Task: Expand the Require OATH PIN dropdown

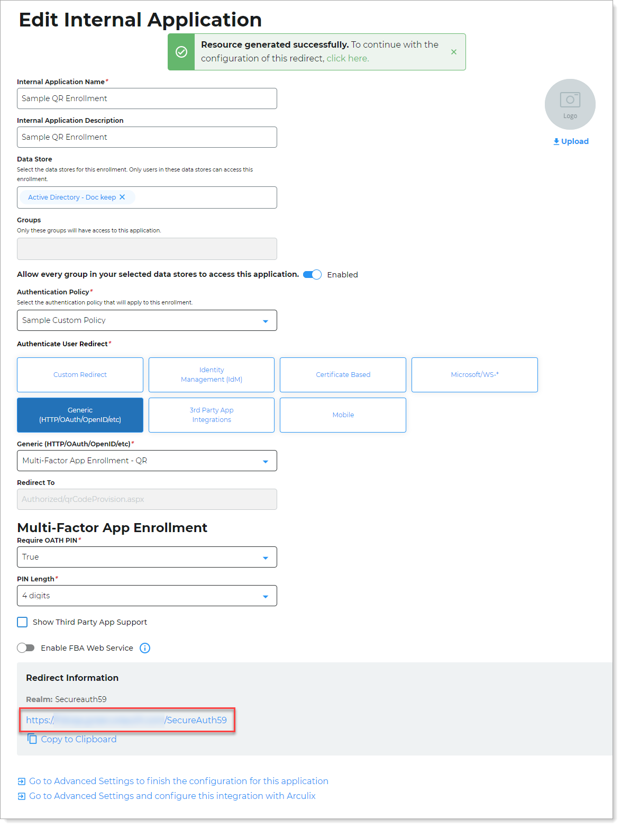Action: (x=147, y=557)
